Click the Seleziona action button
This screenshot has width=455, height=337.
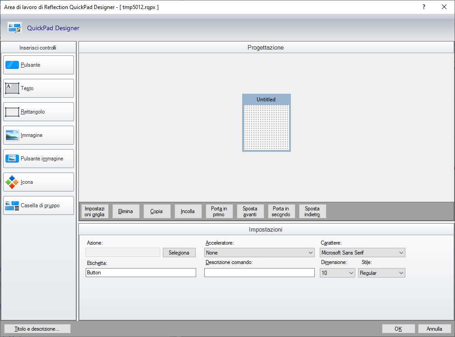179,253
